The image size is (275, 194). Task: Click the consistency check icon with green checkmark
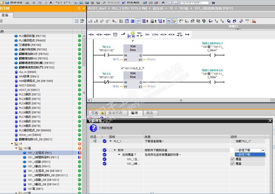tap(204, 21)
